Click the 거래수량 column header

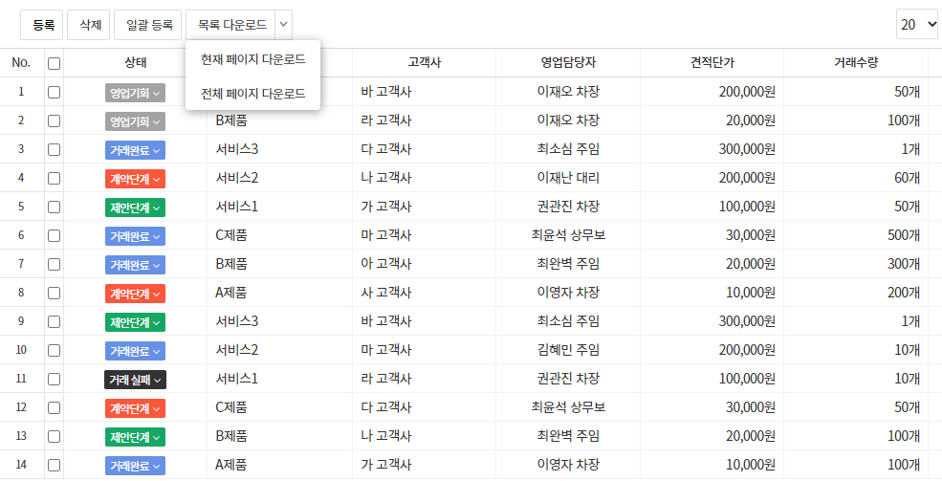[x=856, y=62]
